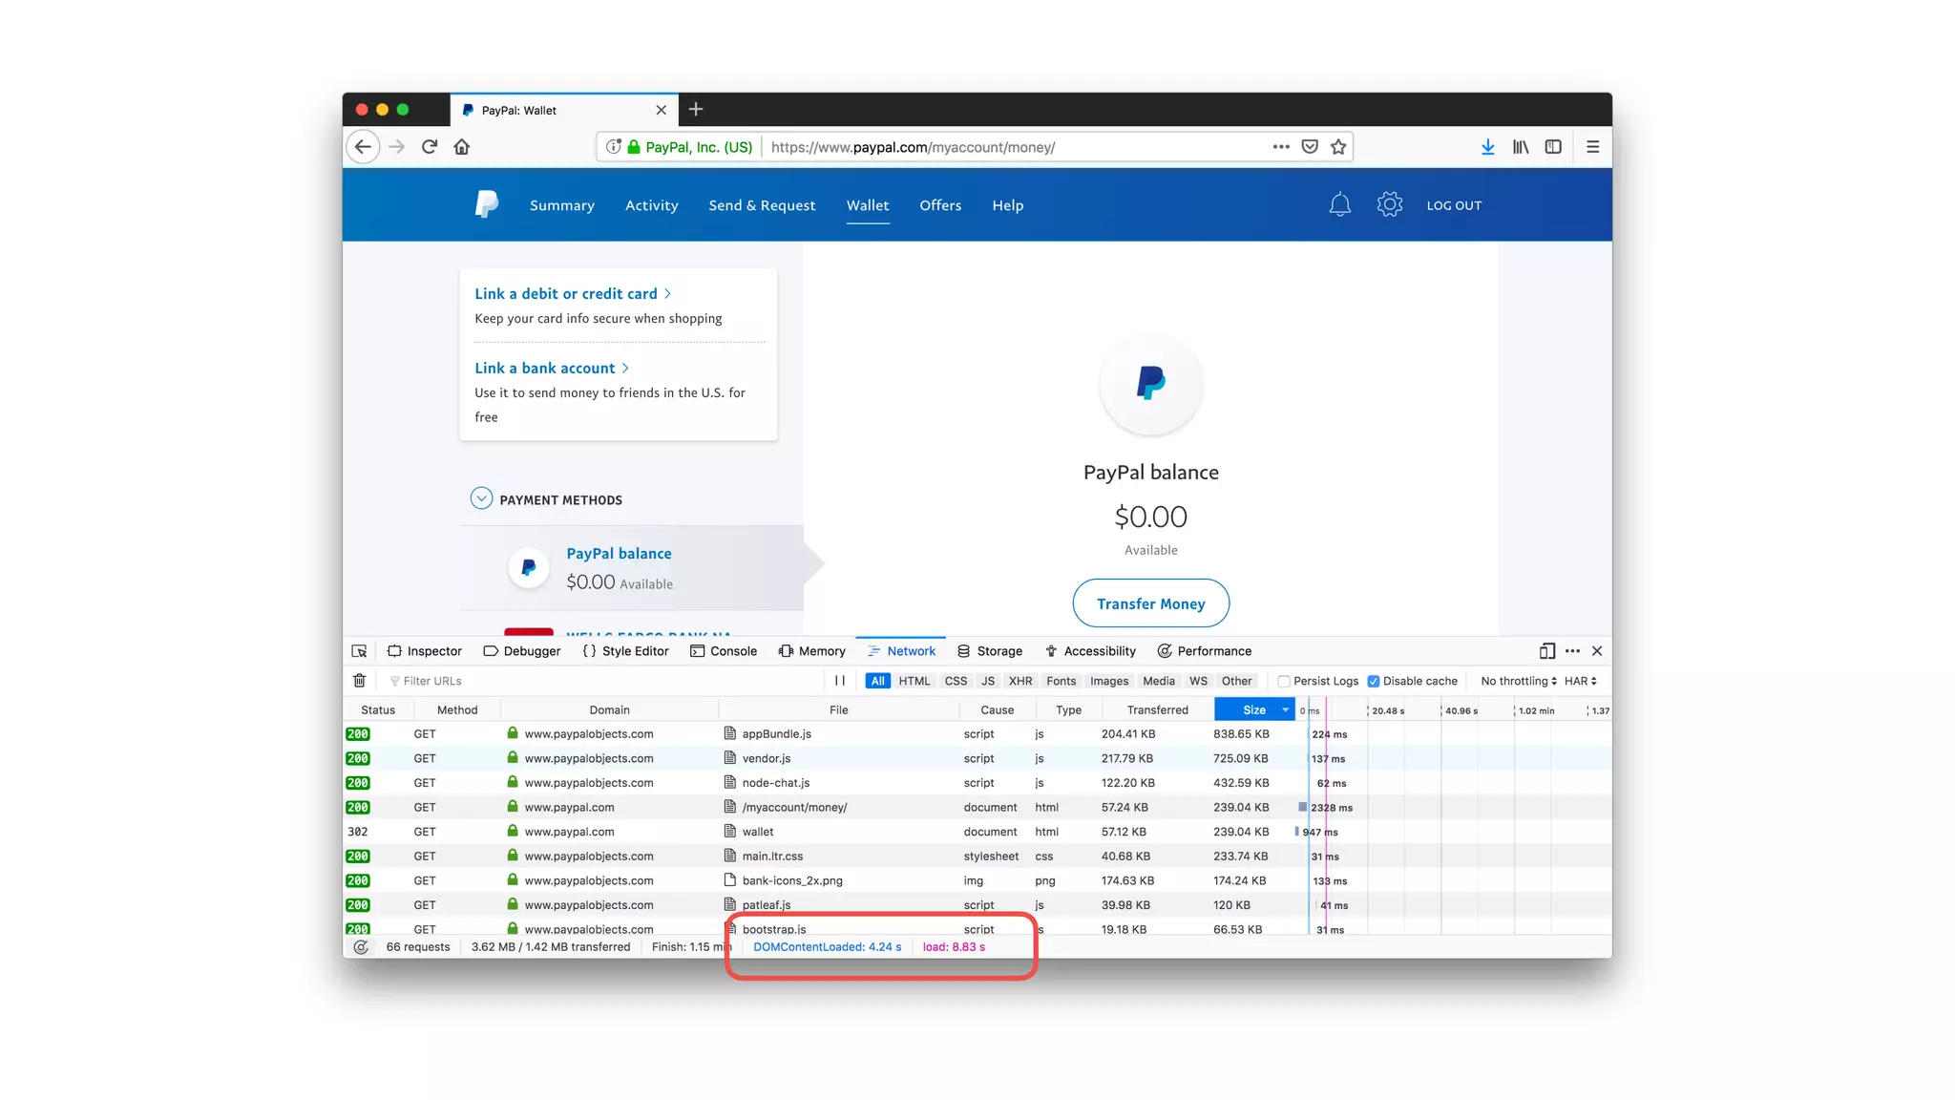Clear network log with trash icon
The width and height of the screenshot is (1955, 1100).
[359, 681]
